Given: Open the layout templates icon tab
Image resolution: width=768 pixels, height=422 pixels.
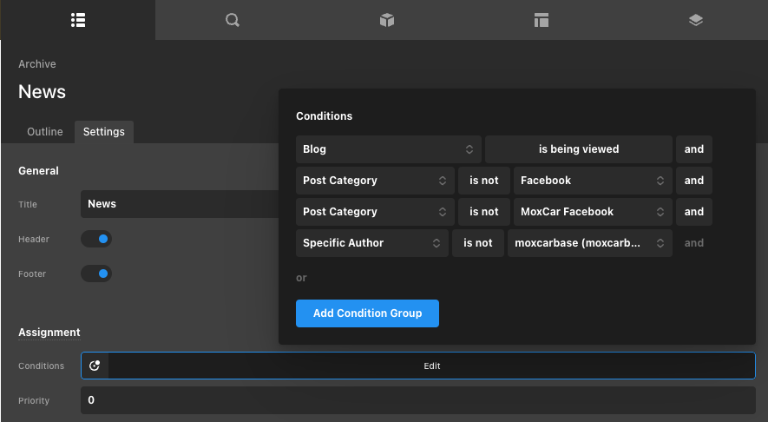Looking at the screenshot, I should click(542, 19).
